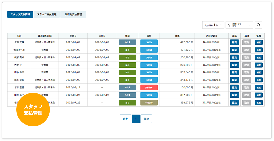Click 外注費 type in 150,000 円 row
This screenshot has width=274, height=141.
(x=127, y=88)
